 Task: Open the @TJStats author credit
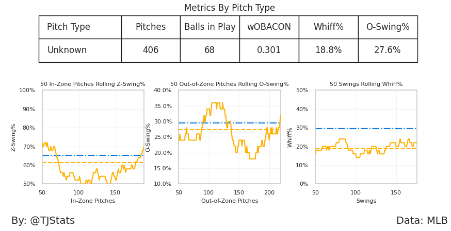[x=43, y=221]
